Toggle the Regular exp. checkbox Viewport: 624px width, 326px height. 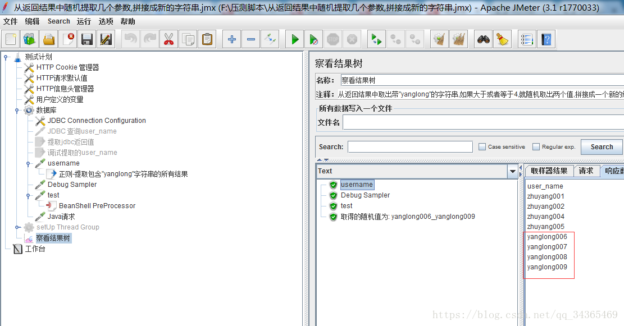536,146
